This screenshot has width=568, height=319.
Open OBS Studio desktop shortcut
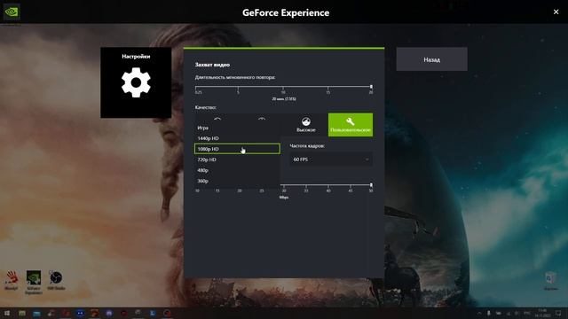56,280
